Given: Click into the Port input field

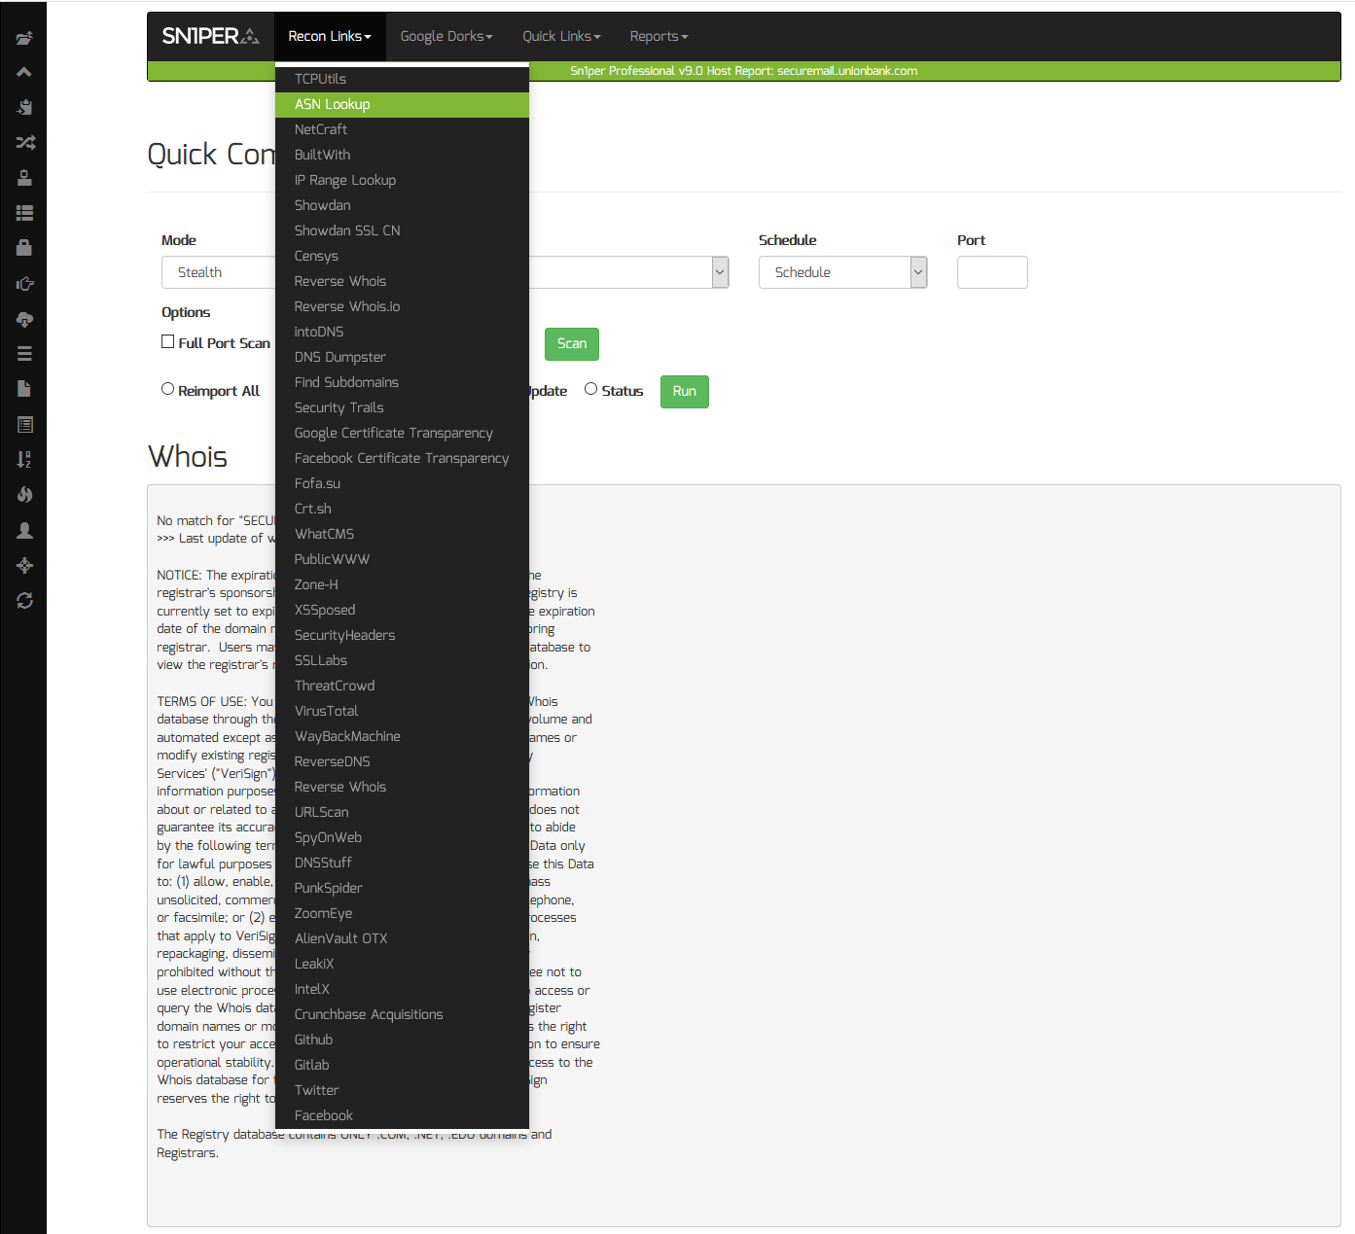Looking at the screenshot, I should tap(992, 272).
